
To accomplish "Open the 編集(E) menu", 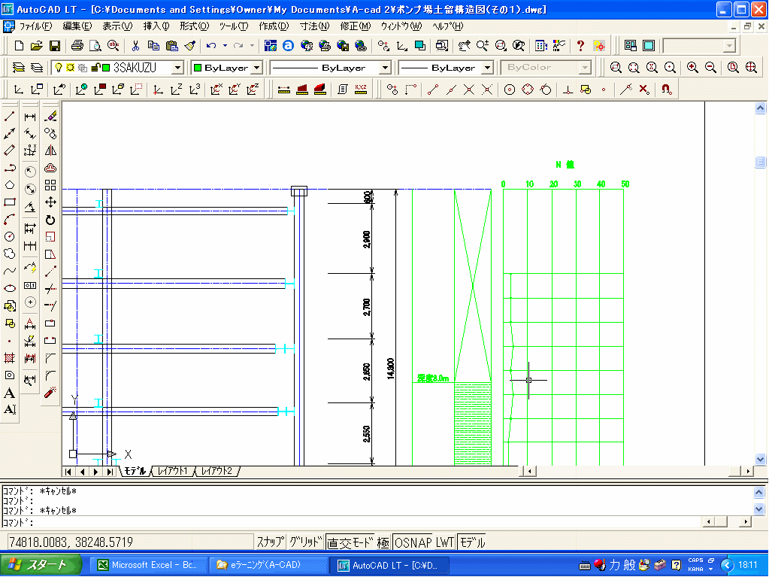I will pyautogui.click(x=77, y=26).
